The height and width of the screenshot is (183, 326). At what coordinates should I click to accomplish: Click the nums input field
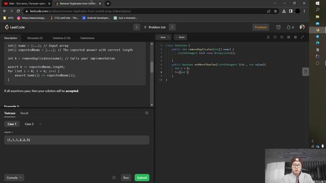pos(76,140)
